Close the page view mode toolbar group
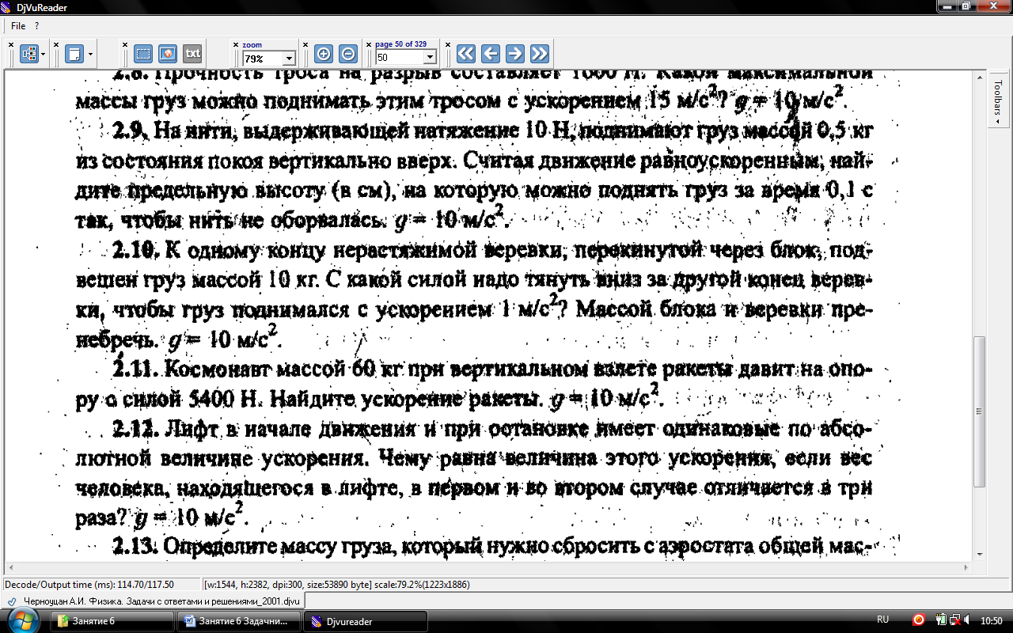This screenshot has height=633, width=1013. [57, 44]
